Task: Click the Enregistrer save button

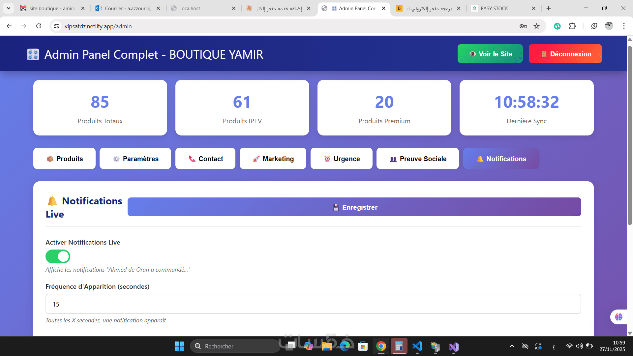Action: 354,207
